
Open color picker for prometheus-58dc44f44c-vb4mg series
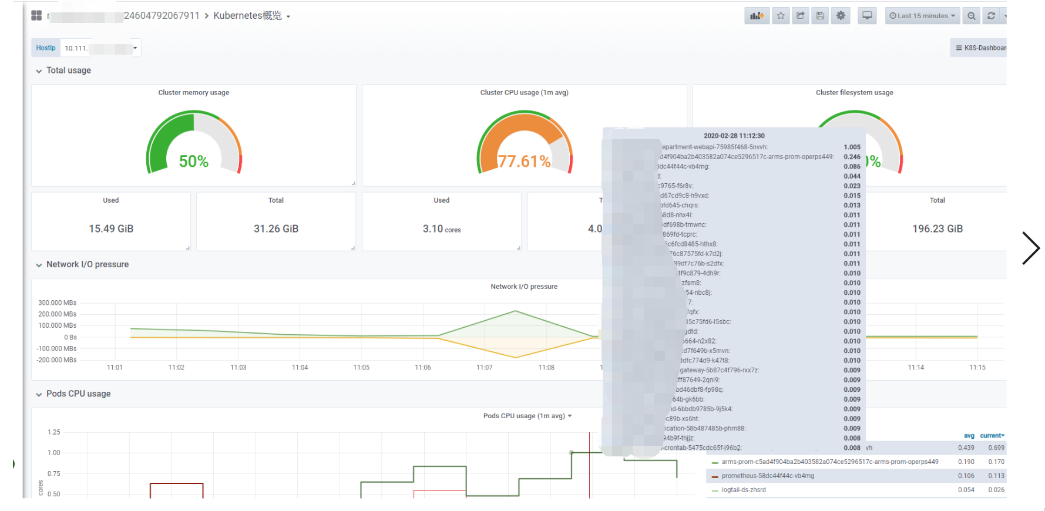tap(715, 476)
